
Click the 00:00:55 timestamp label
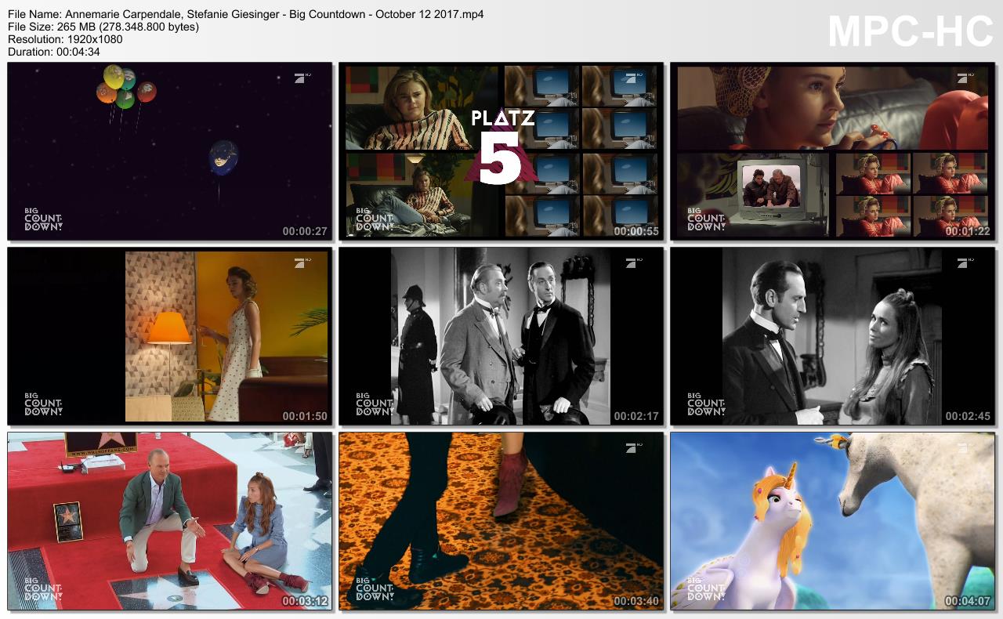pos(636,231)
